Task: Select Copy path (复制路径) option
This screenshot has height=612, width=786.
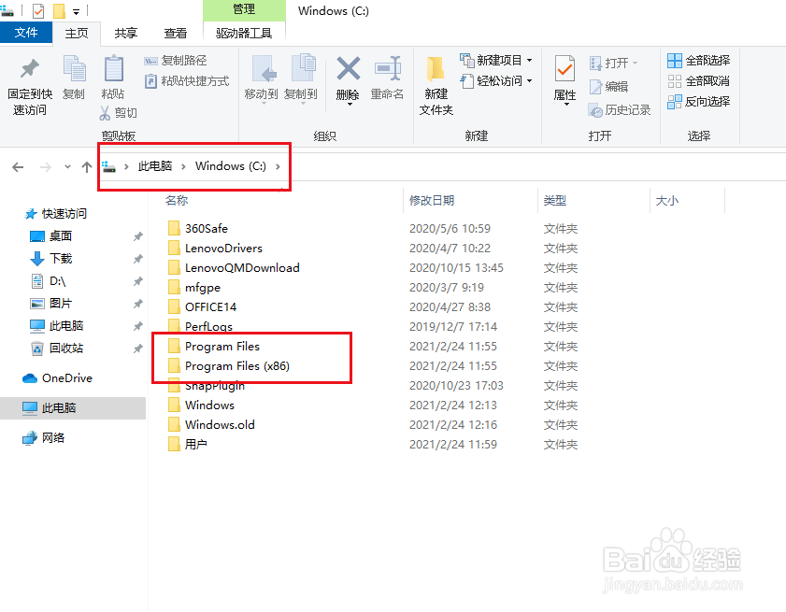Action: pos(176,61)
